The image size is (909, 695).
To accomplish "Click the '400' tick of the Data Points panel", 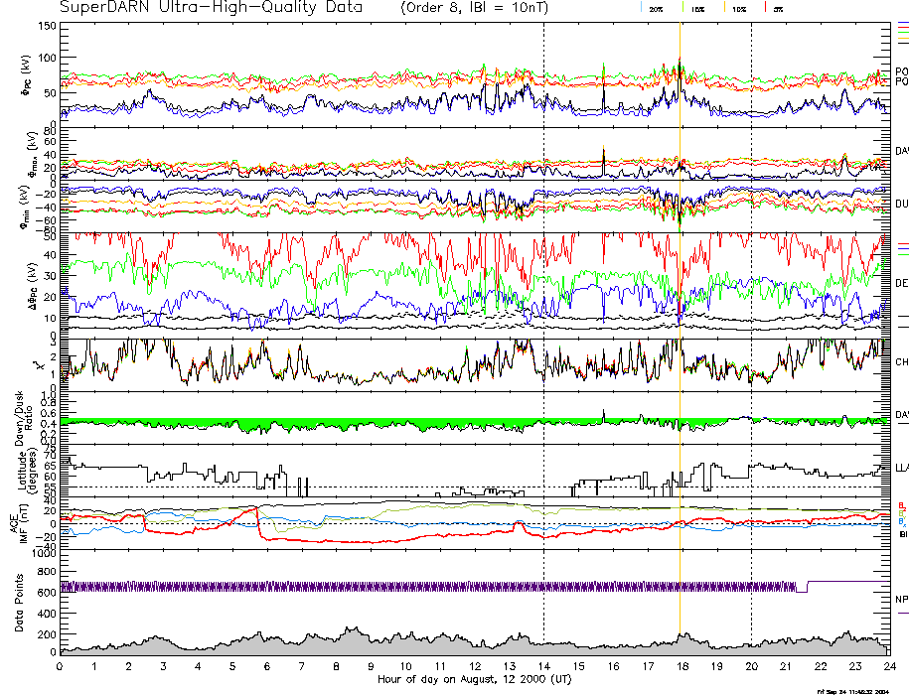I will click(x=48, y=614).
